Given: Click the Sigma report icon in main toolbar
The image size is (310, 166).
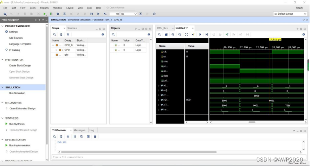Looking at the screenshot, I should click(65, 14).
